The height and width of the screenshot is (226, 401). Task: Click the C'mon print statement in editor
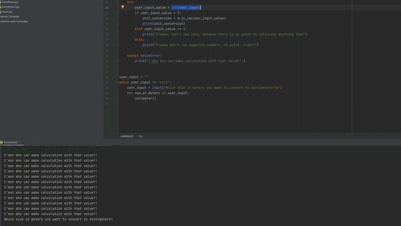pyautogui.click(x=190, y=62)
